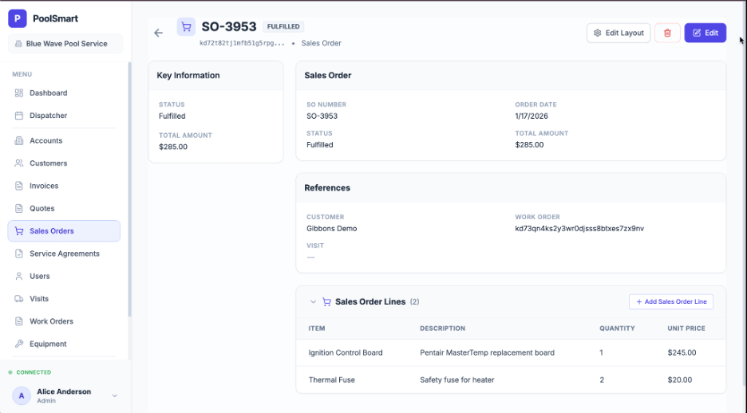The image size is (747, 413).
Task: Click the Edit button
Action: (705, 33)
